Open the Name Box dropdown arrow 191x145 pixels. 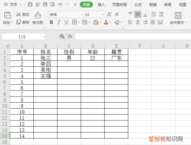pyautogui.click(x=44, y=36)
